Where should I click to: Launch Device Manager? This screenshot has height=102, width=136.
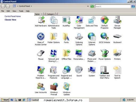coord(117,23)
